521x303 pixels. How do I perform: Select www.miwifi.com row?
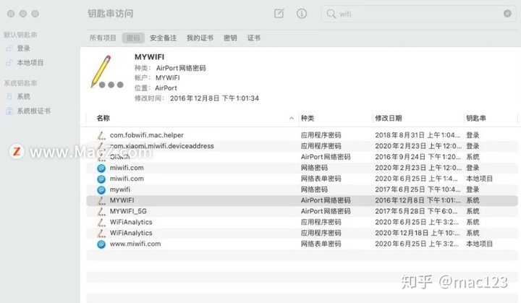coord(302,244)
